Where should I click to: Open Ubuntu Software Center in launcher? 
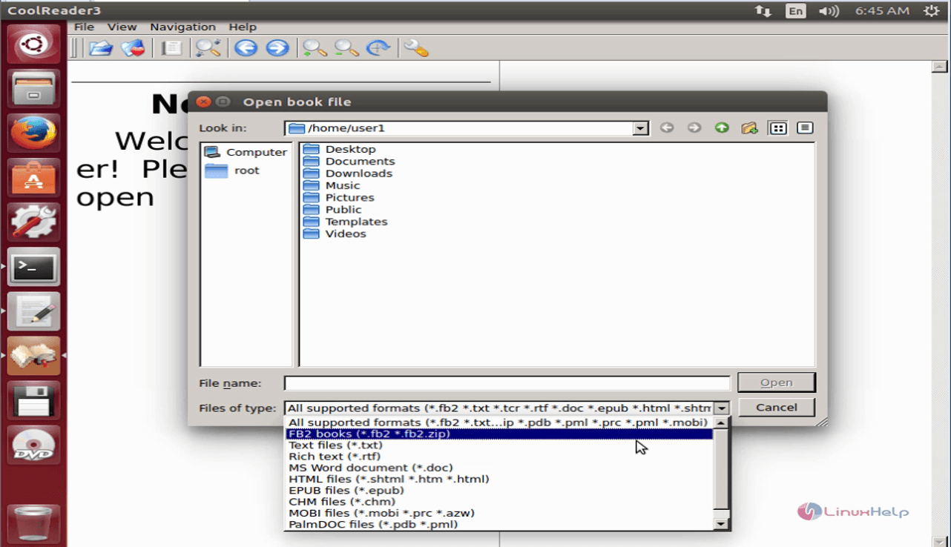33,179
